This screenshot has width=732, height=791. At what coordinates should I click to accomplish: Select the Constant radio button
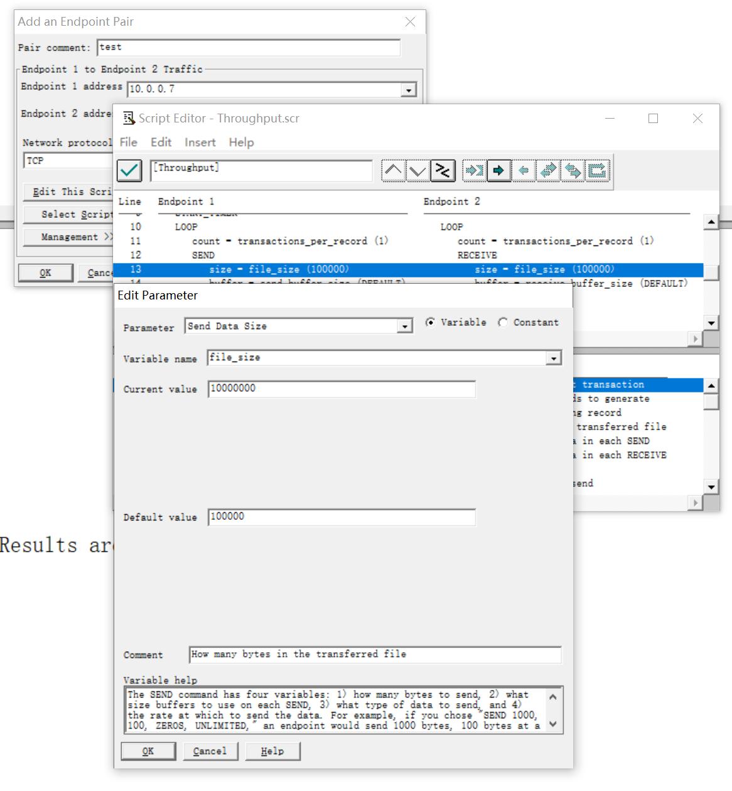pos(503,322)
